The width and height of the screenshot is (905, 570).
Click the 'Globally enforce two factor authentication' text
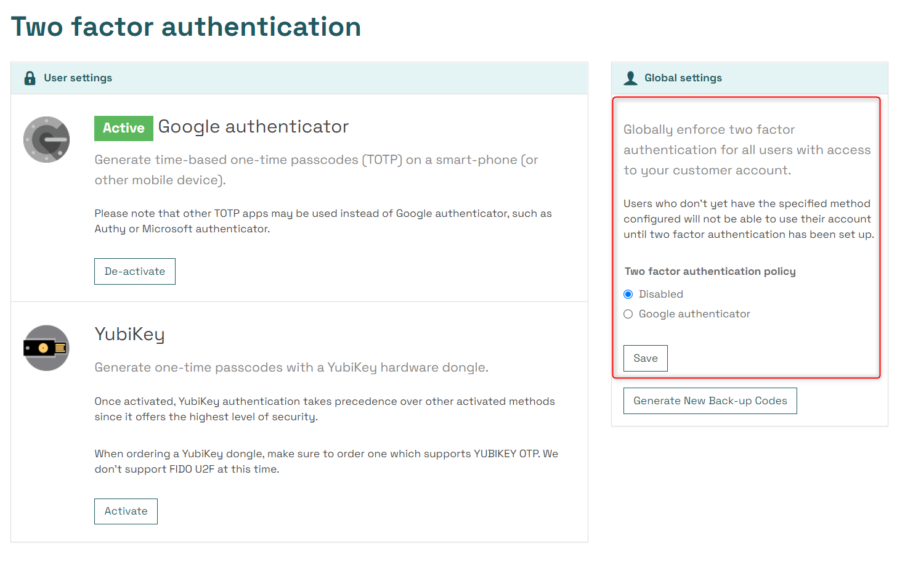tap(747, 150)
